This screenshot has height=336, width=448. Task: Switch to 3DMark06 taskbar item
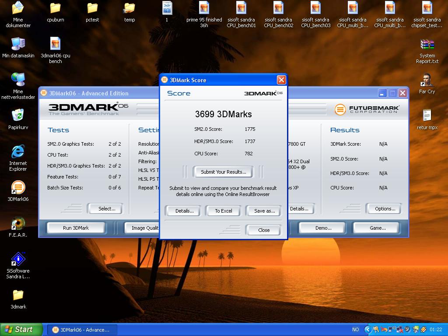[82, 330]
